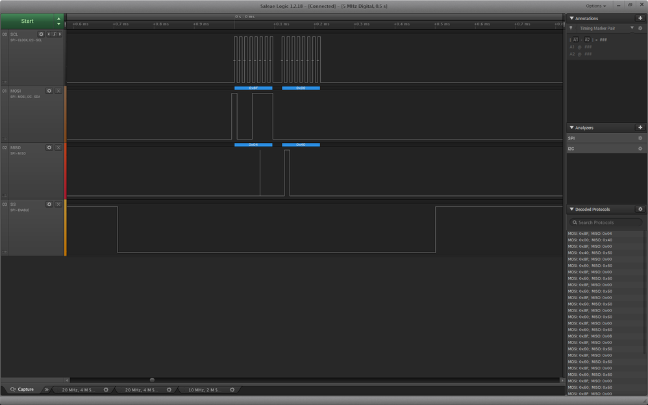Remove the MISO channel with its X

(58, 147)
